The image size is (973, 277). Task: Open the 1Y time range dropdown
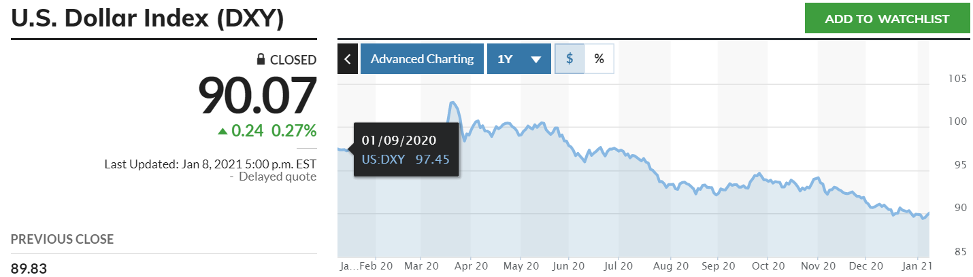518,59
